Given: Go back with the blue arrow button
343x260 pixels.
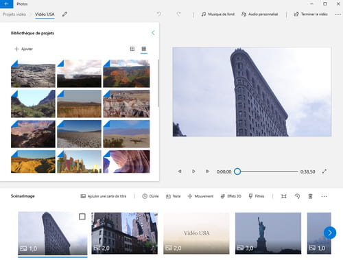Looking at the screenshot, I should pos(6,4).
